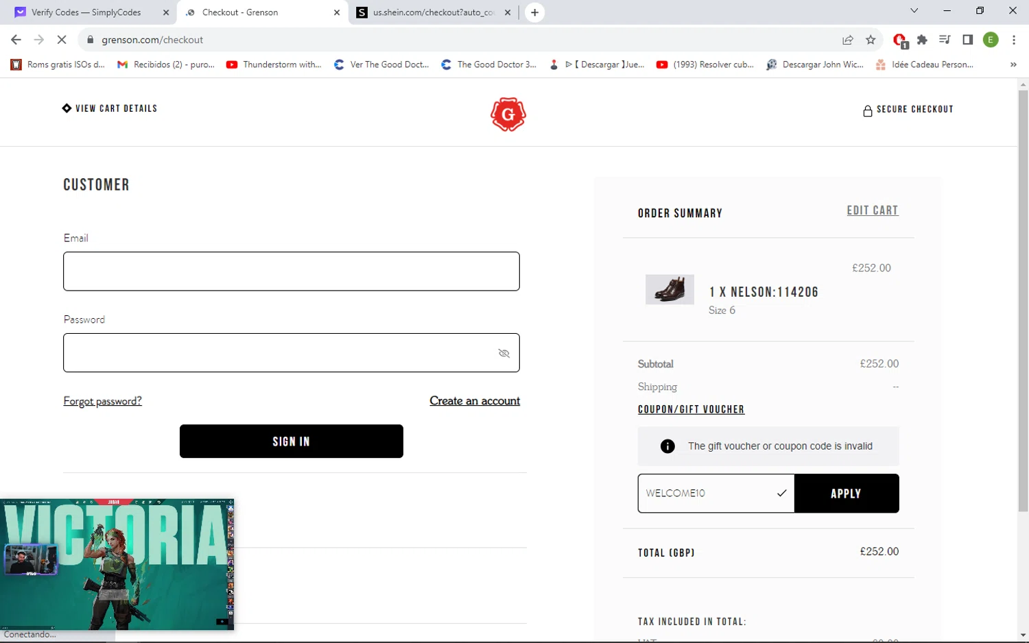The height and width of the screenshot is (643, 1029).
Task: Open the Chrome three-dot menu
Action: pyautogui.click(x=1014, y=40)
